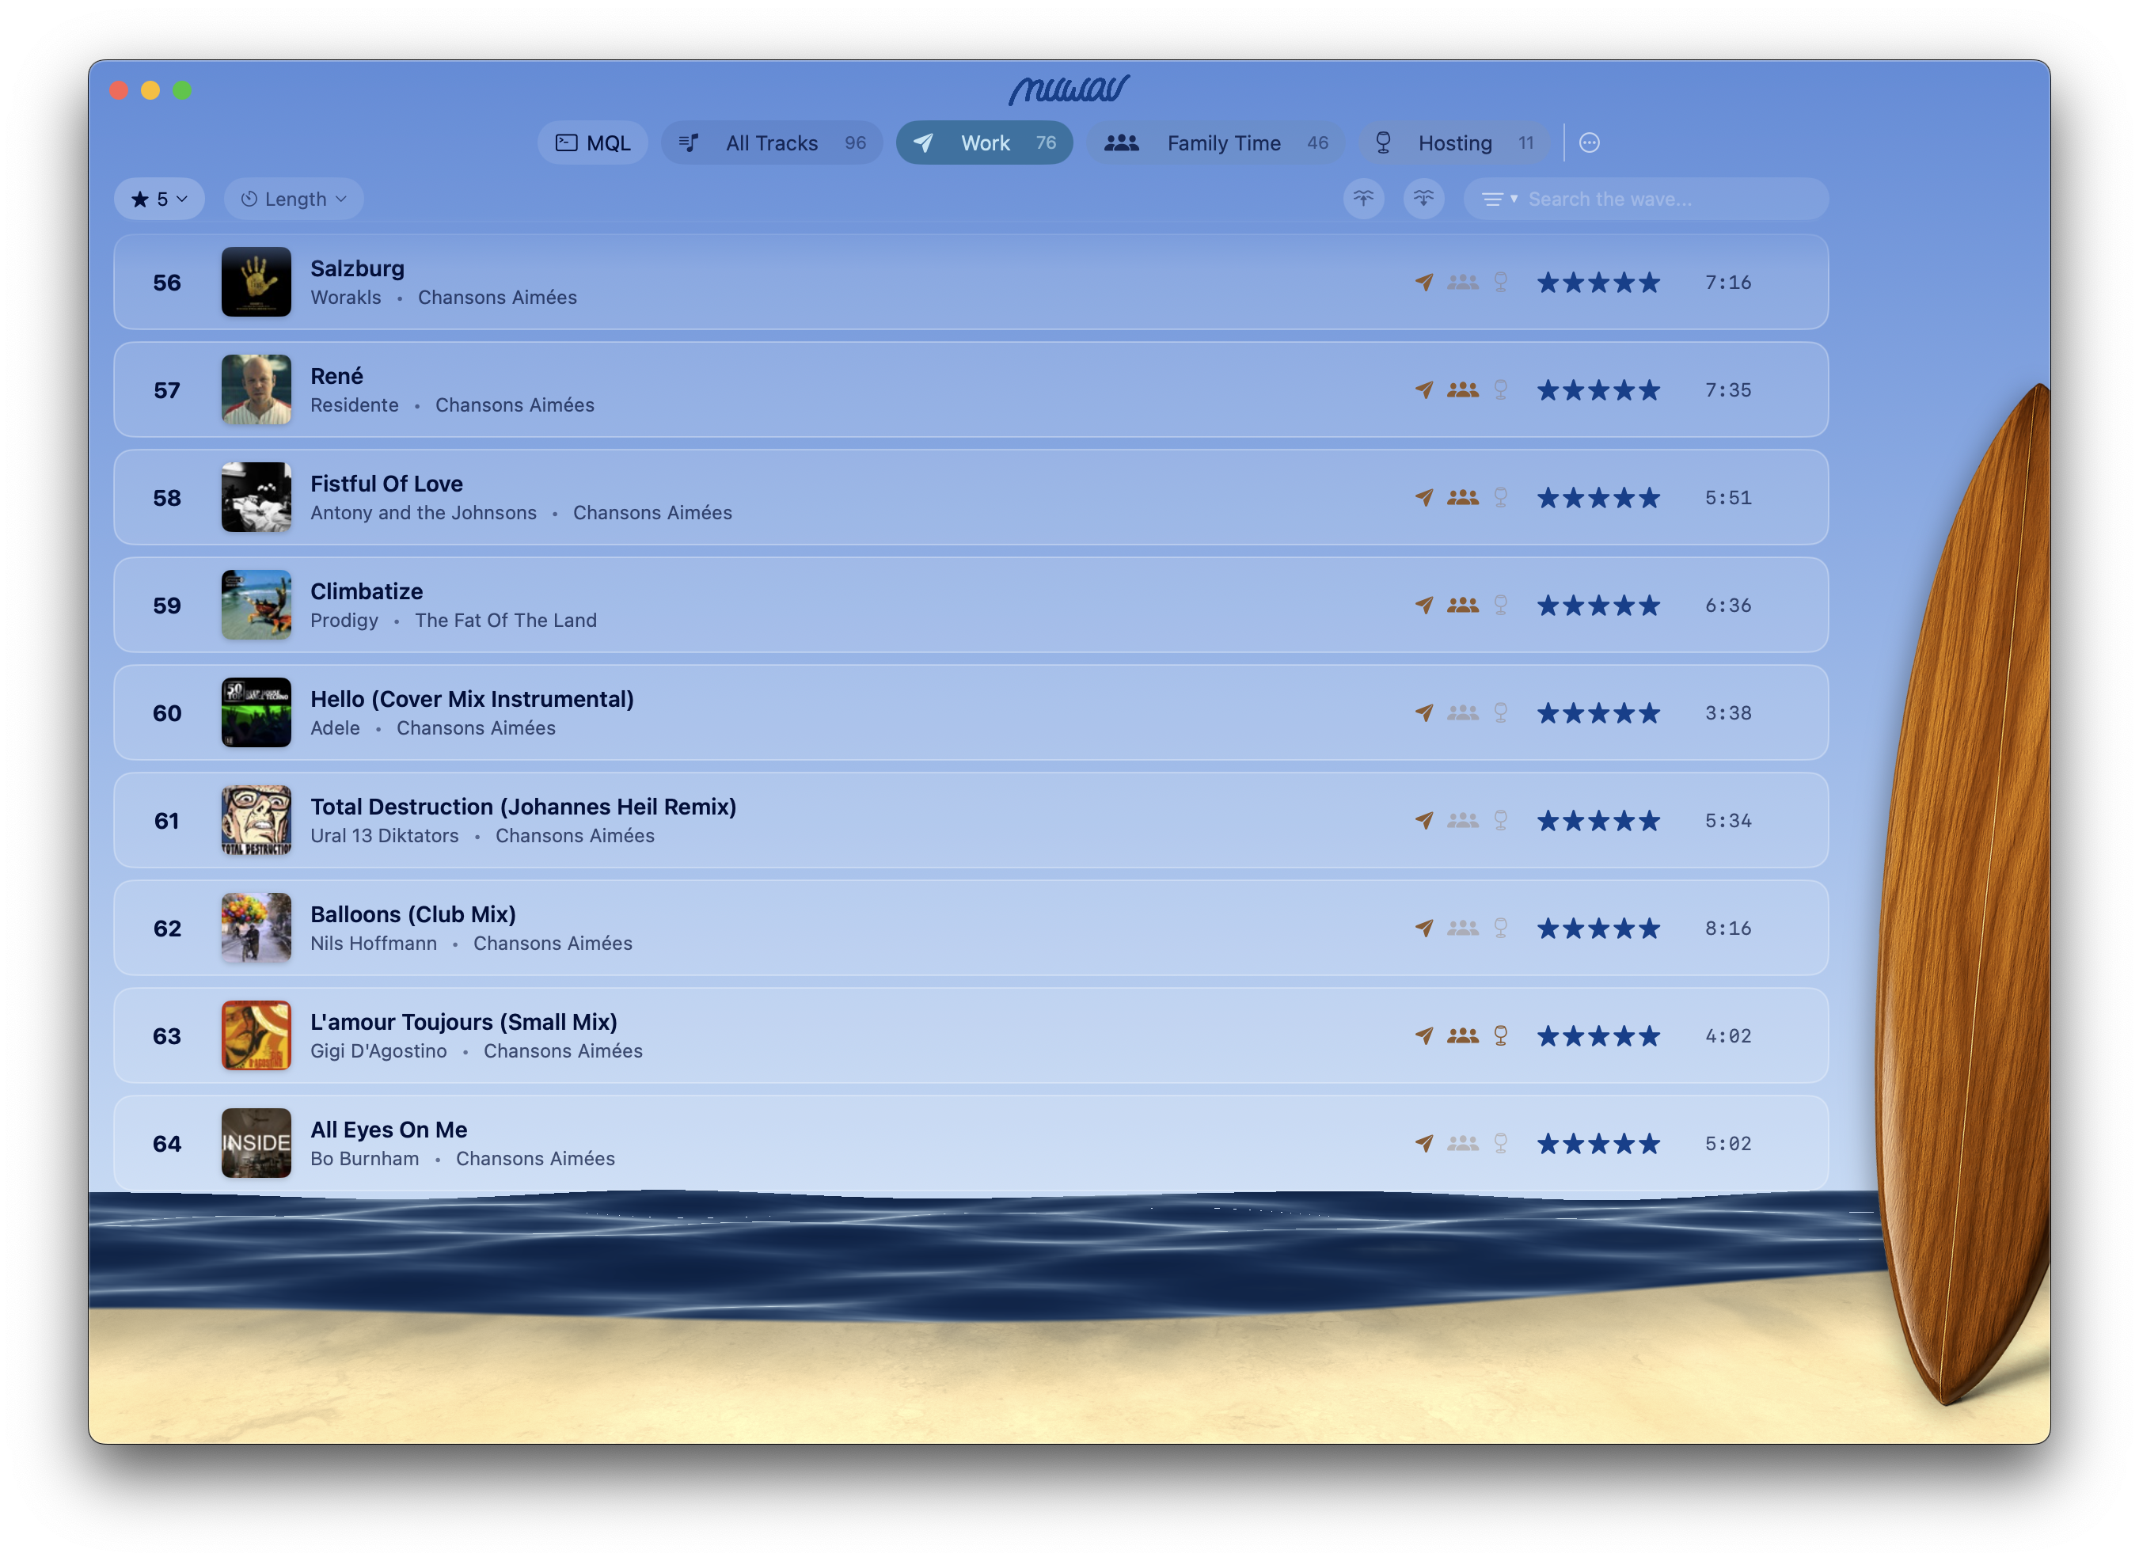Click the artist name Worakls

point(346,297)
